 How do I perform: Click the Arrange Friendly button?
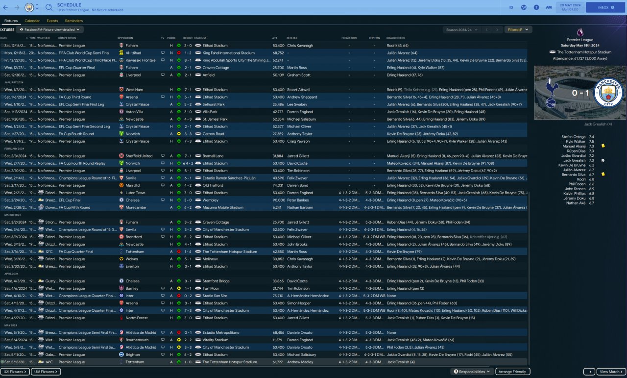tap(513, 372)
